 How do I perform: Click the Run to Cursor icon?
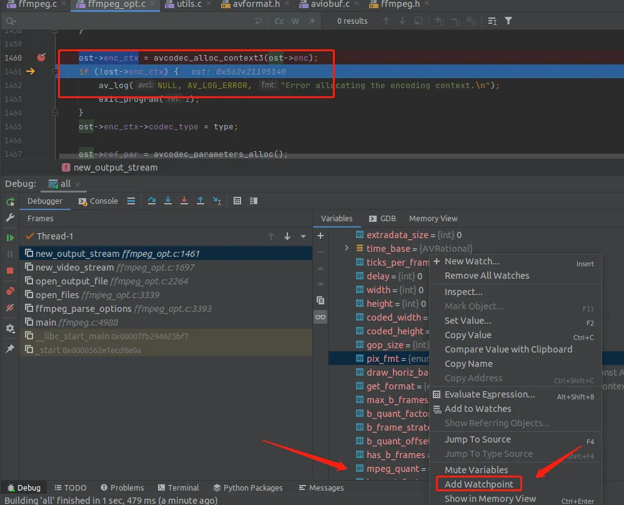217,201
